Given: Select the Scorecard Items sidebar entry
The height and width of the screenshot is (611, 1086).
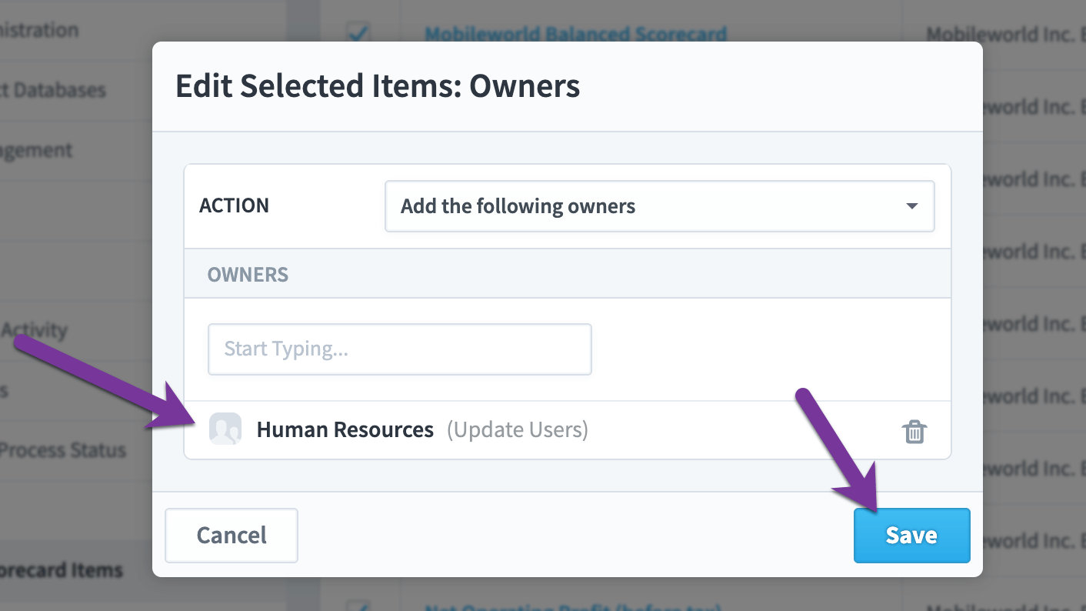Looking at the screenshot, I should click(x=62, y=570).
